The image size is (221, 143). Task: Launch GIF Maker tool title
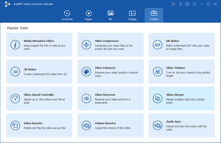tap(172, 41)
